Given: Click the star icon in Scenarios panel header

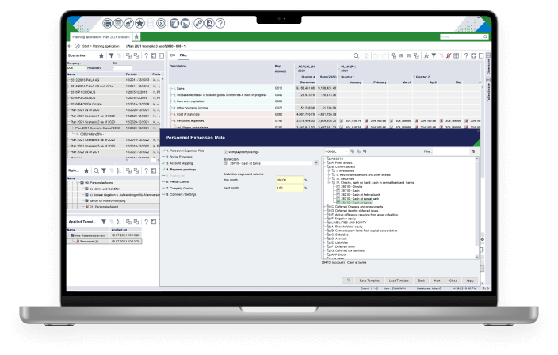Looking at the screenshot, I should click(x=101, y=56).
